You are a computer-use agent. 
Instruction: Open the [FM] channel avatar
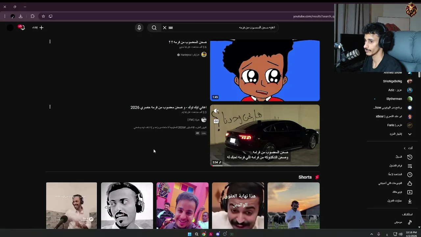[204, 120]
